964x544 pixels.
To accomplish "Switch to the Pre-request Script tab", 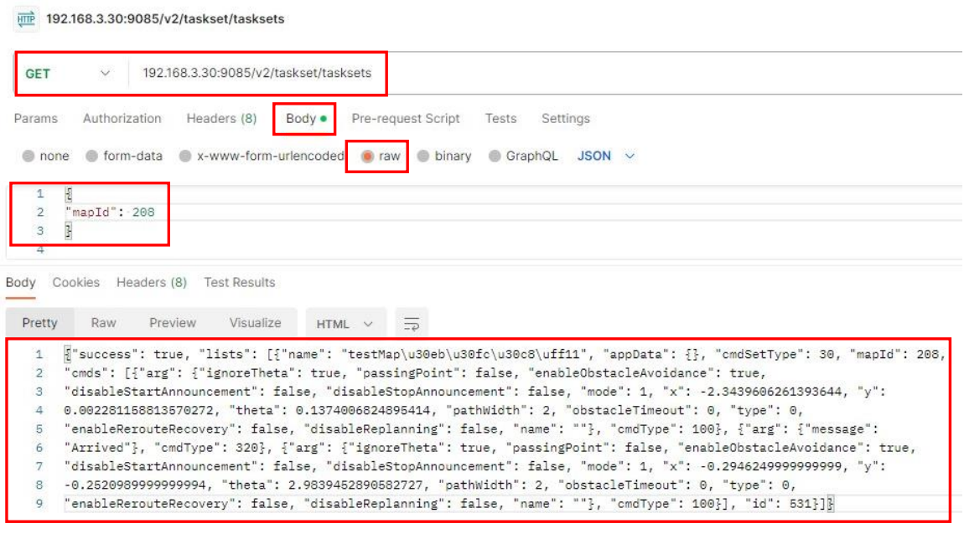I will (x=406, y=119).
